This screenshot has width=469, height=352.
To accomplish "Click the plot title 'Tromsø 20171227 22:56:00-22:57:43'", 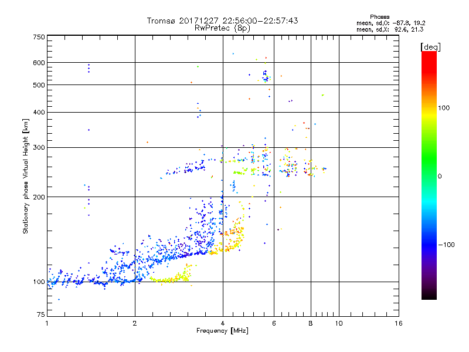I will click(x=223, y=21).
